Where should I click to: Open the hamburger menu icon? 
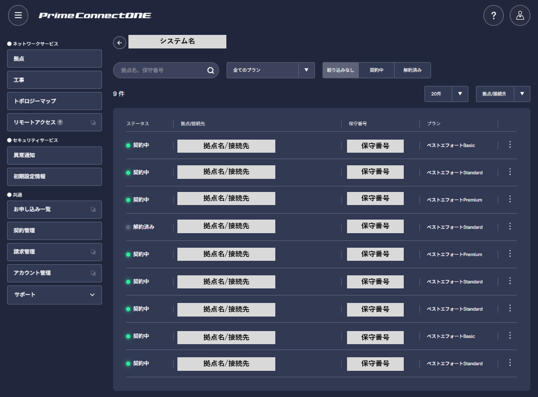click(x=18, y=16)
